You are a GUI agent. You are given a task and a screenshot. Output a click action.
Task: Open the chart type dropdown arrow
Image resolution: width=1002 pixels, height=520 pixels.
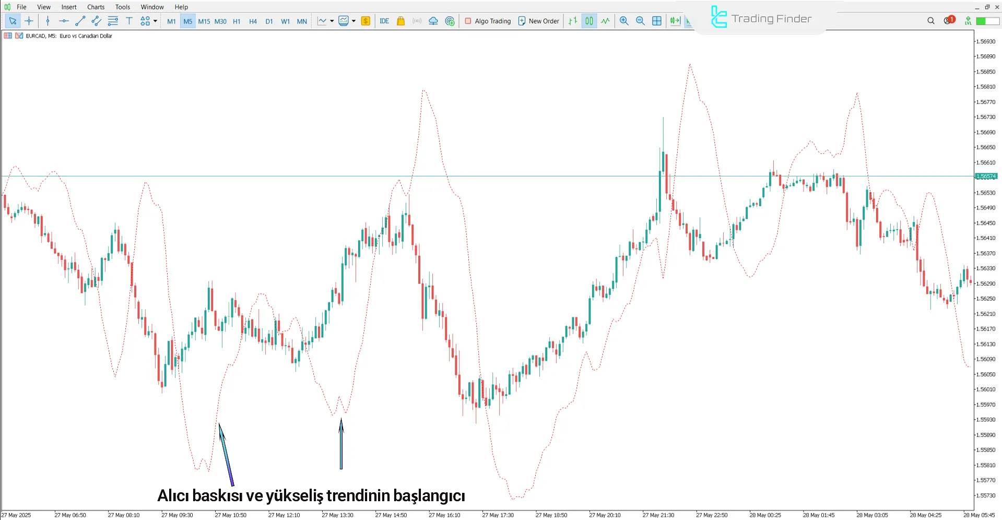(332, 21)
